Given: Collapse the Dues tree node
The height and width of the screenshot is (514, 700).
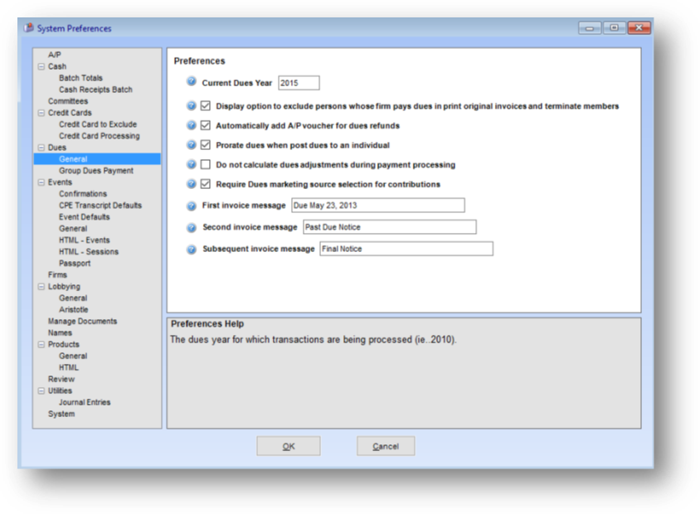Looking at the screenshot, I should point(41,148).
